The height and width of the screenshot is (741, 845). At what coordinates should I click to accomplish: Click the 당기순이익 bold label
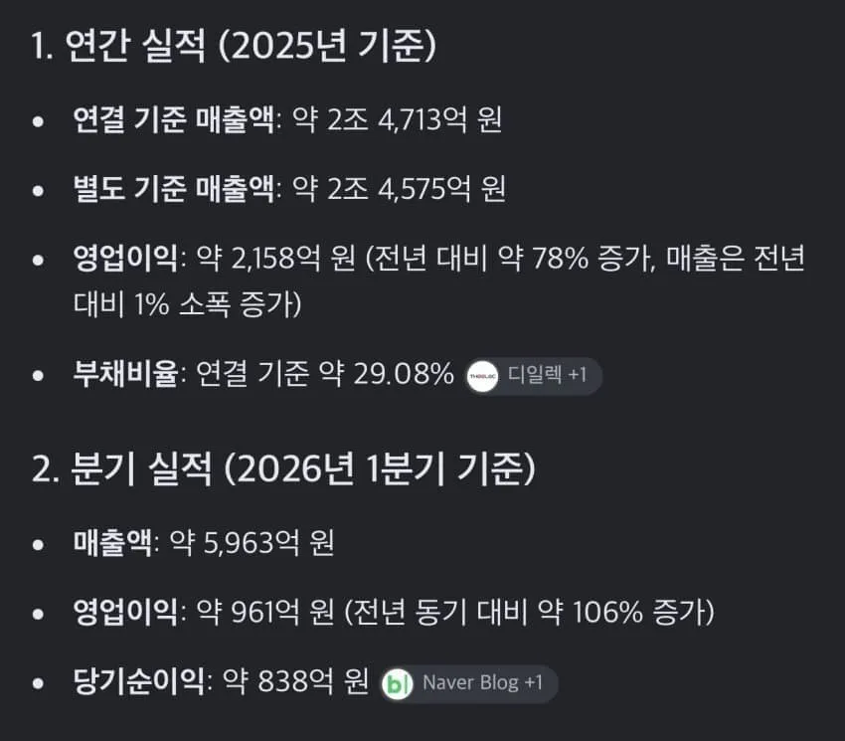tap(138, 681)
